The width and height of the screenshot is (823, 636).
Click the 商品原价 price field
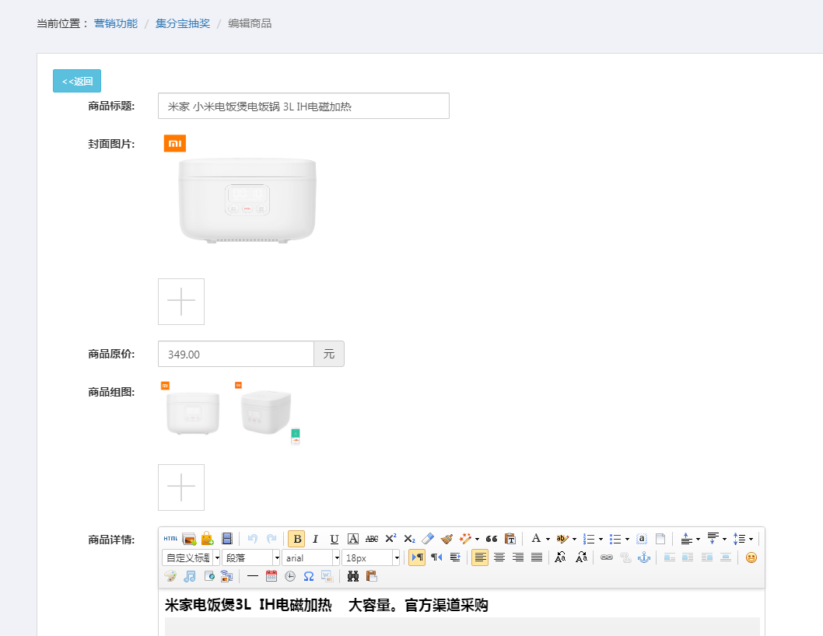click(236, 355)
